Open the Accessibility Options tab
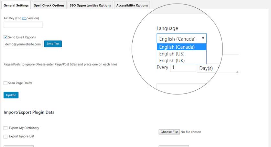271x147 pixels. pyautogui.click(x=132, y=5)
